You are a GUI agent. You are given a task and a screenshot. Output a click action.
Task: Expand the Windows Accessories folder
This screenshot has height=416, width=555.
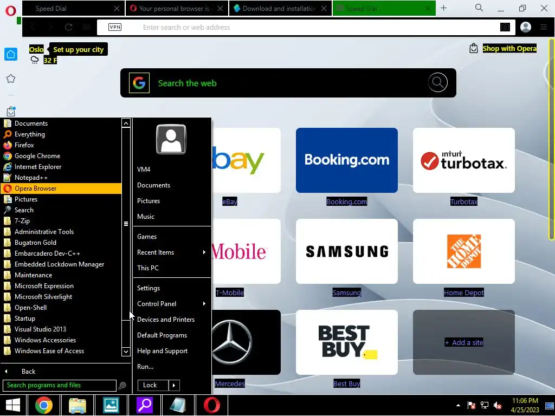point(61,340)
